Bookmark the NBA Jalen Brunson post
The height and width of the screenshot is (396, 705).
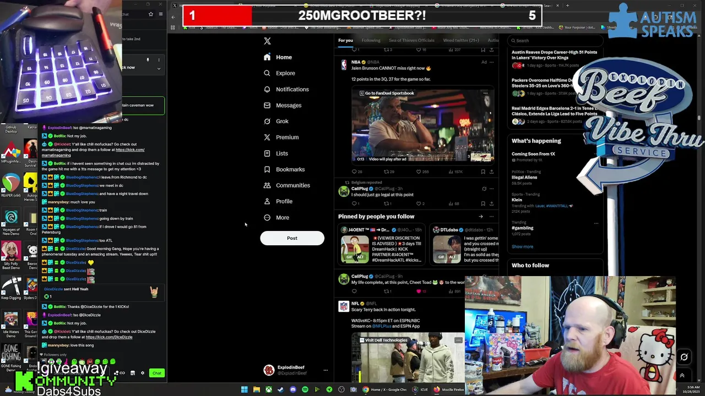[x=483, y=172]
